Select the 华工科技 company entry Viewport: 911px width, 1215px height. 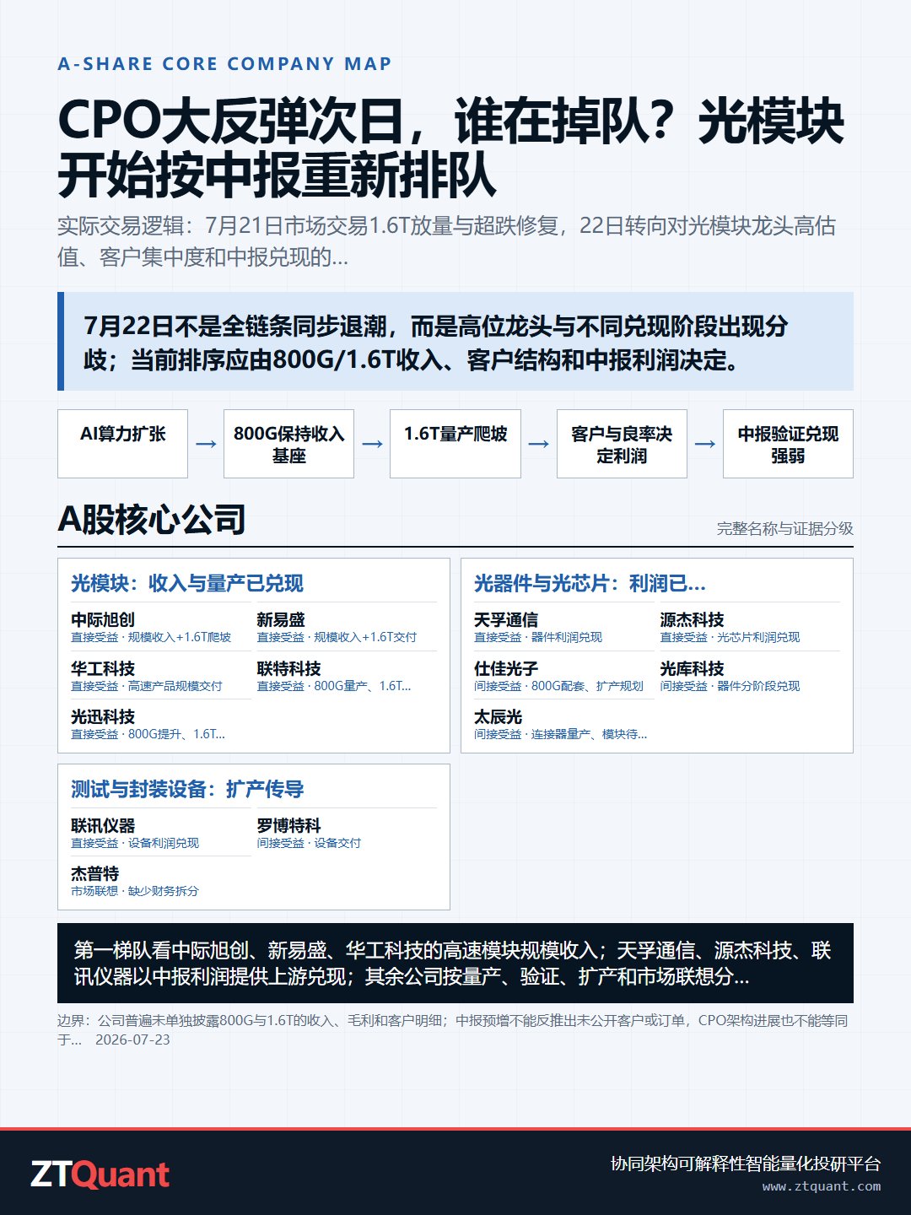(x=160, y=676)
